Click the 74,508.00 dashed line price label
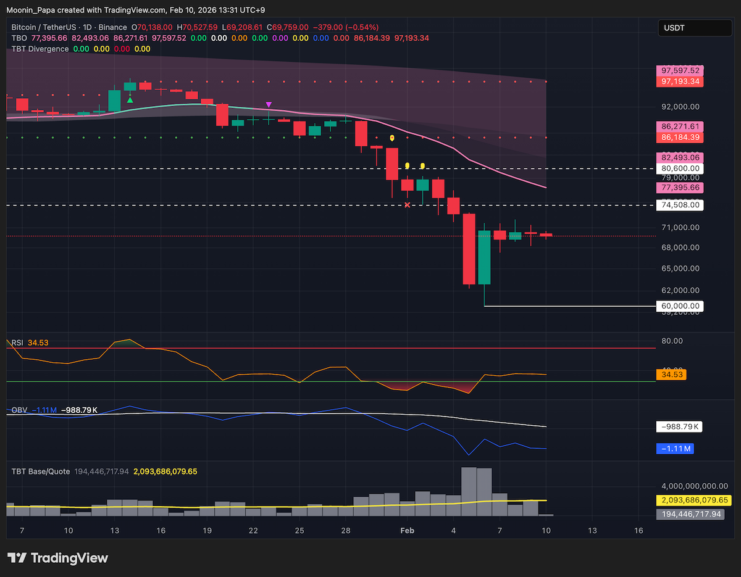The width and height of the screenshot is (741, 577). coord(681,205)
